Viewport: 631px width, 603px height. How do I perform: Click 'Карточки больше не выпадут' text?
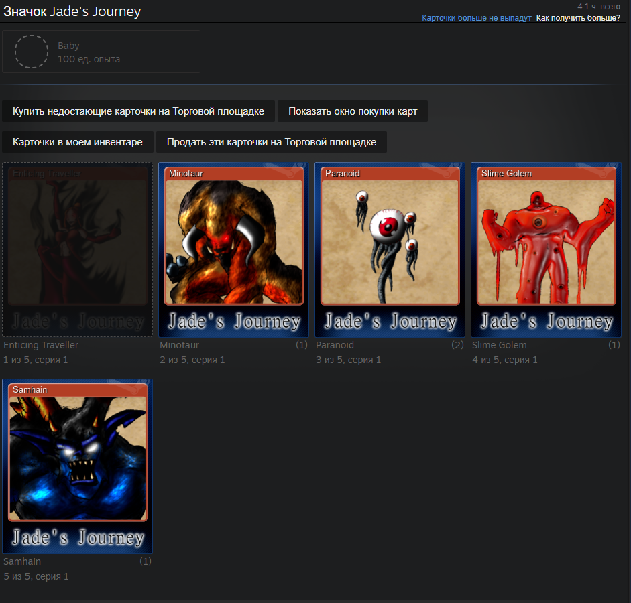[477, 18]
